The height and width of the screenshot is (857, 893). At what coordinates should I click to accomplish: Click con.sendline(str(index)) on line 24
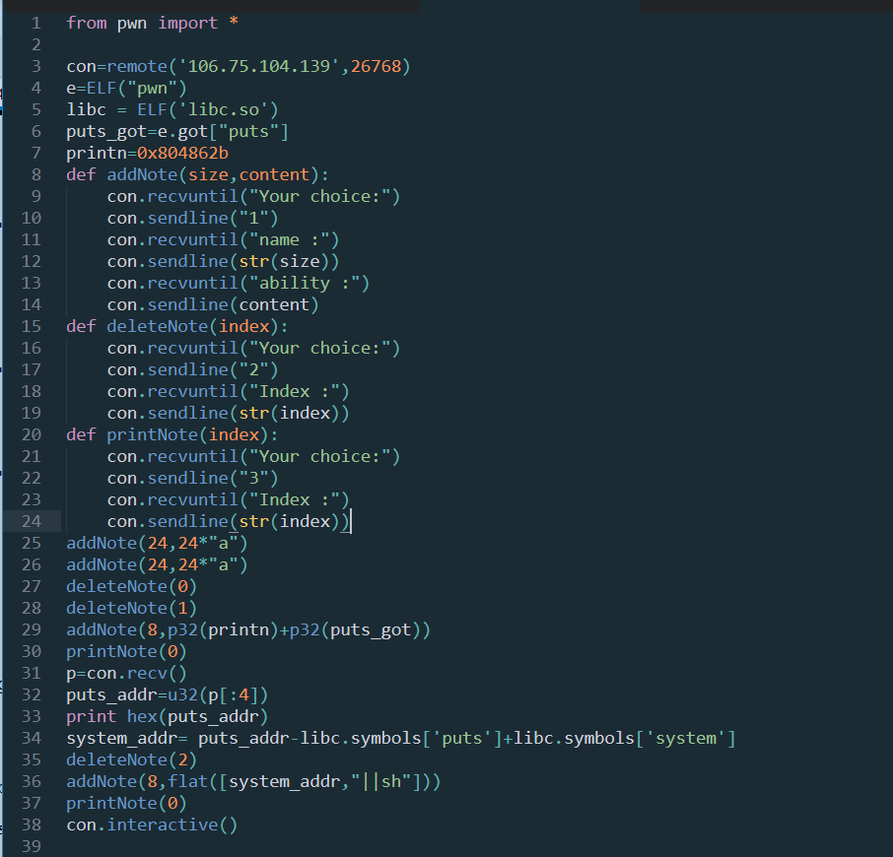229,522
